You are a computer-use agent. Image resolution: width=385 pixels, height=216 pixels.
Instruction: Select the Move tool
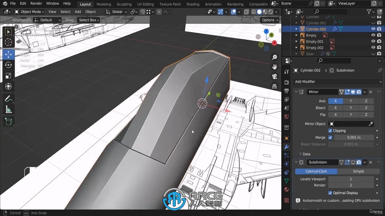pos(8,54)
